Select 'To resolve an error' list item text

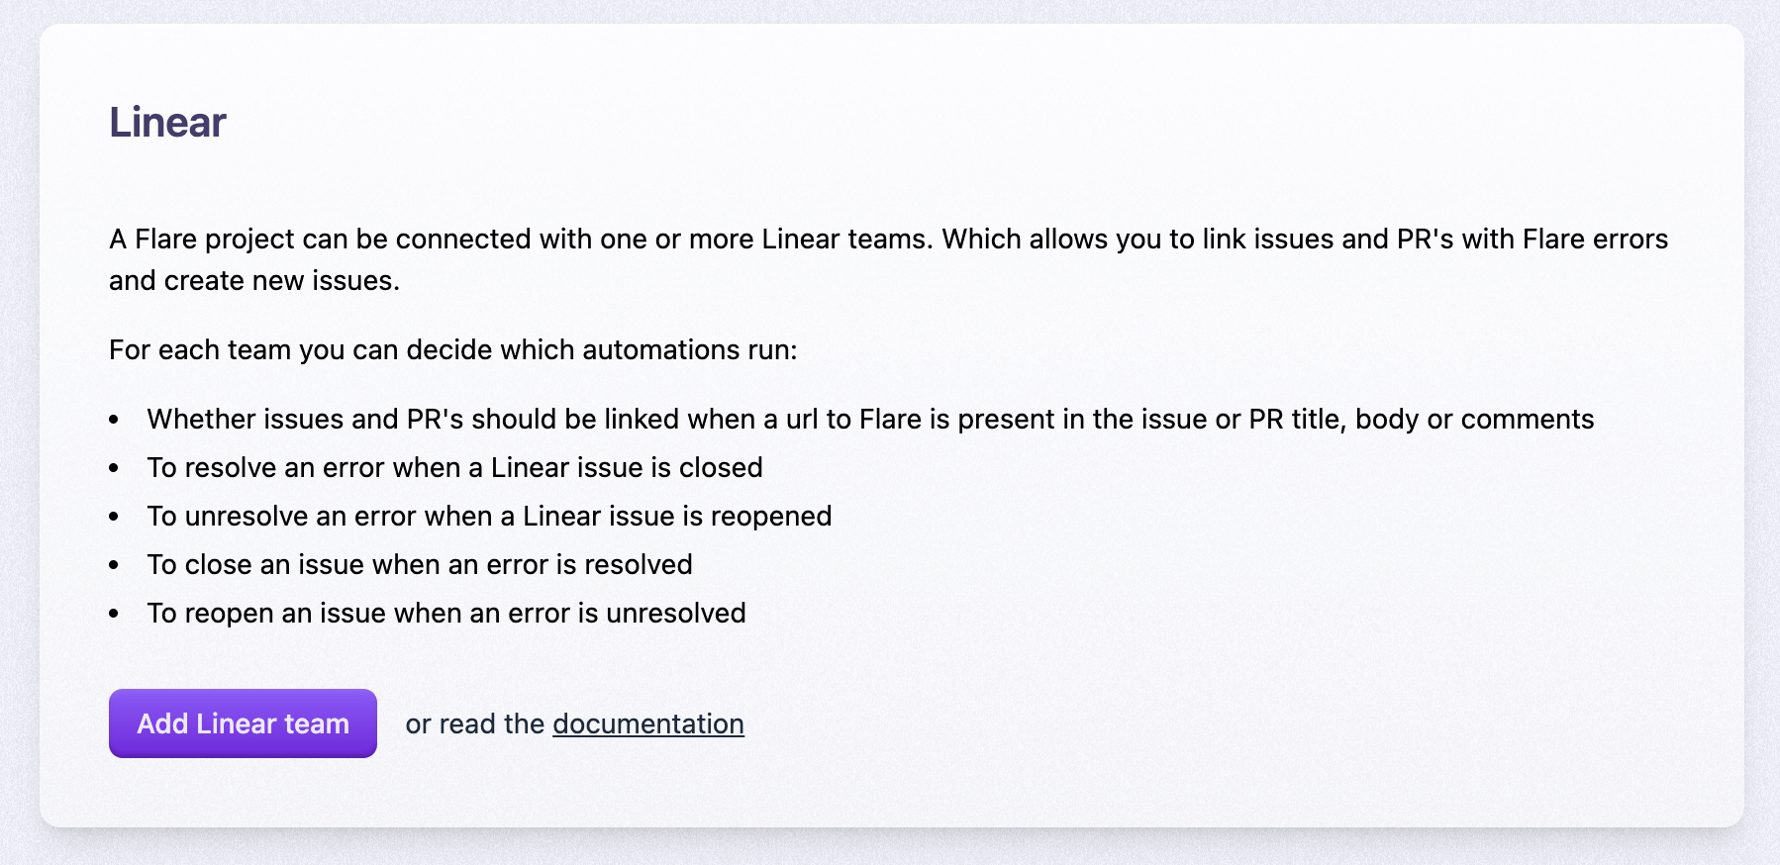pos(454,468)
